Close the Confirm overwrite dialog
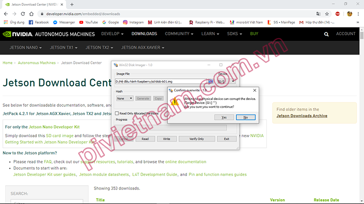This screenshot has height=204, width=364. point(255,90)
